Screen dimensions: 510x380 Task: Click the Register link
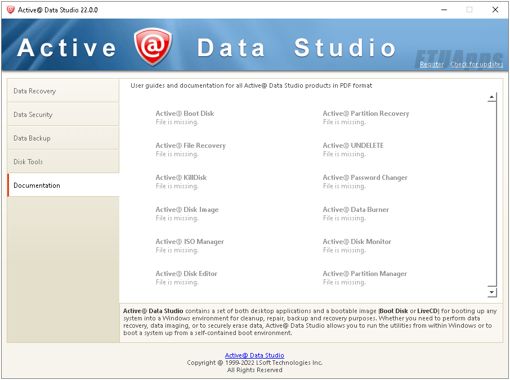(x=432, y=64)
